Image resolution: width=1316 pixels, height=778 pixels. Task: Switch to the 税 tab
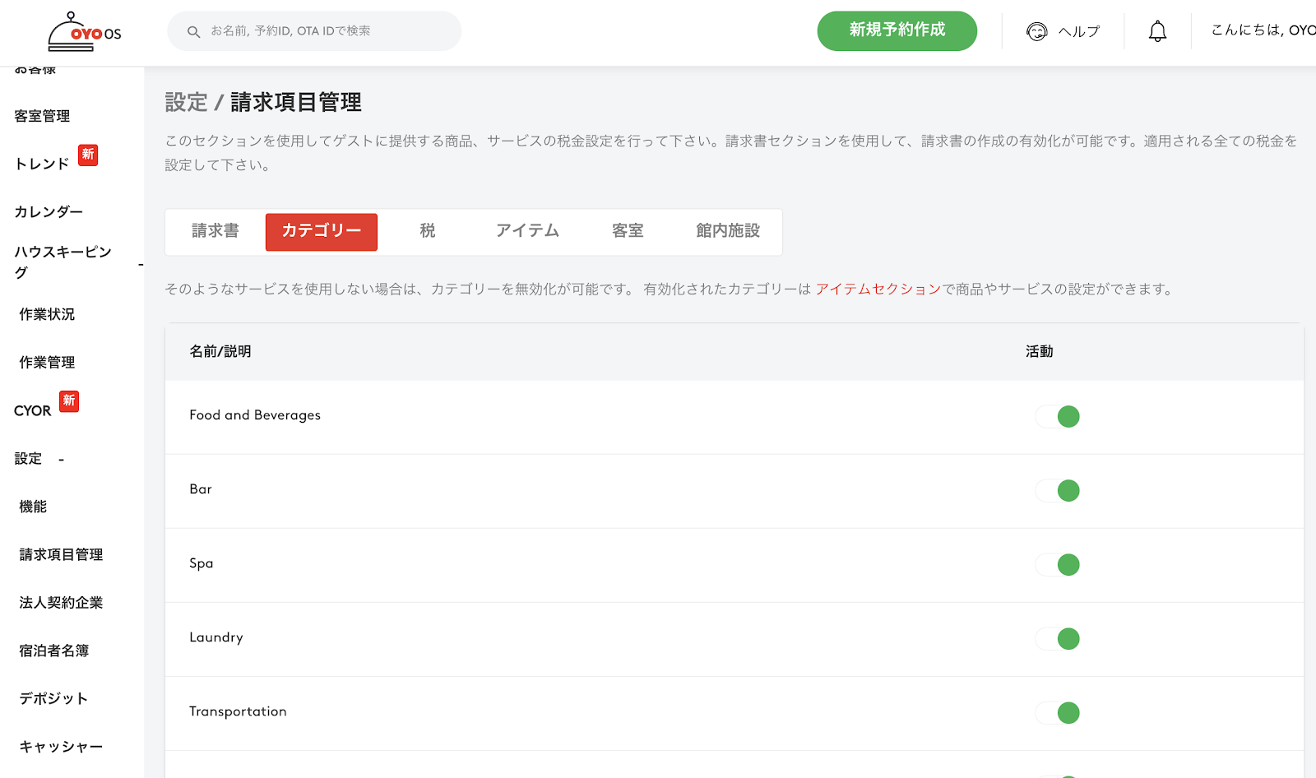click(428, 231)
